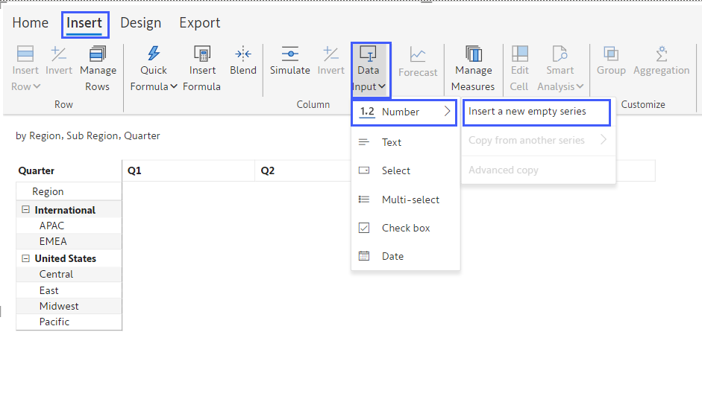Select the Blend column tool

243,54
